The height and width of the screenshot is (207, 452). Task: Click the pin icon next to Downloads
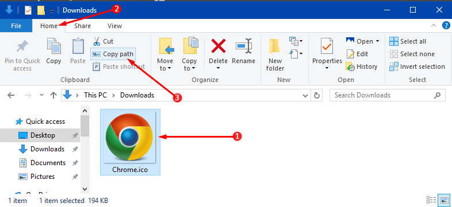click(75, 149)
